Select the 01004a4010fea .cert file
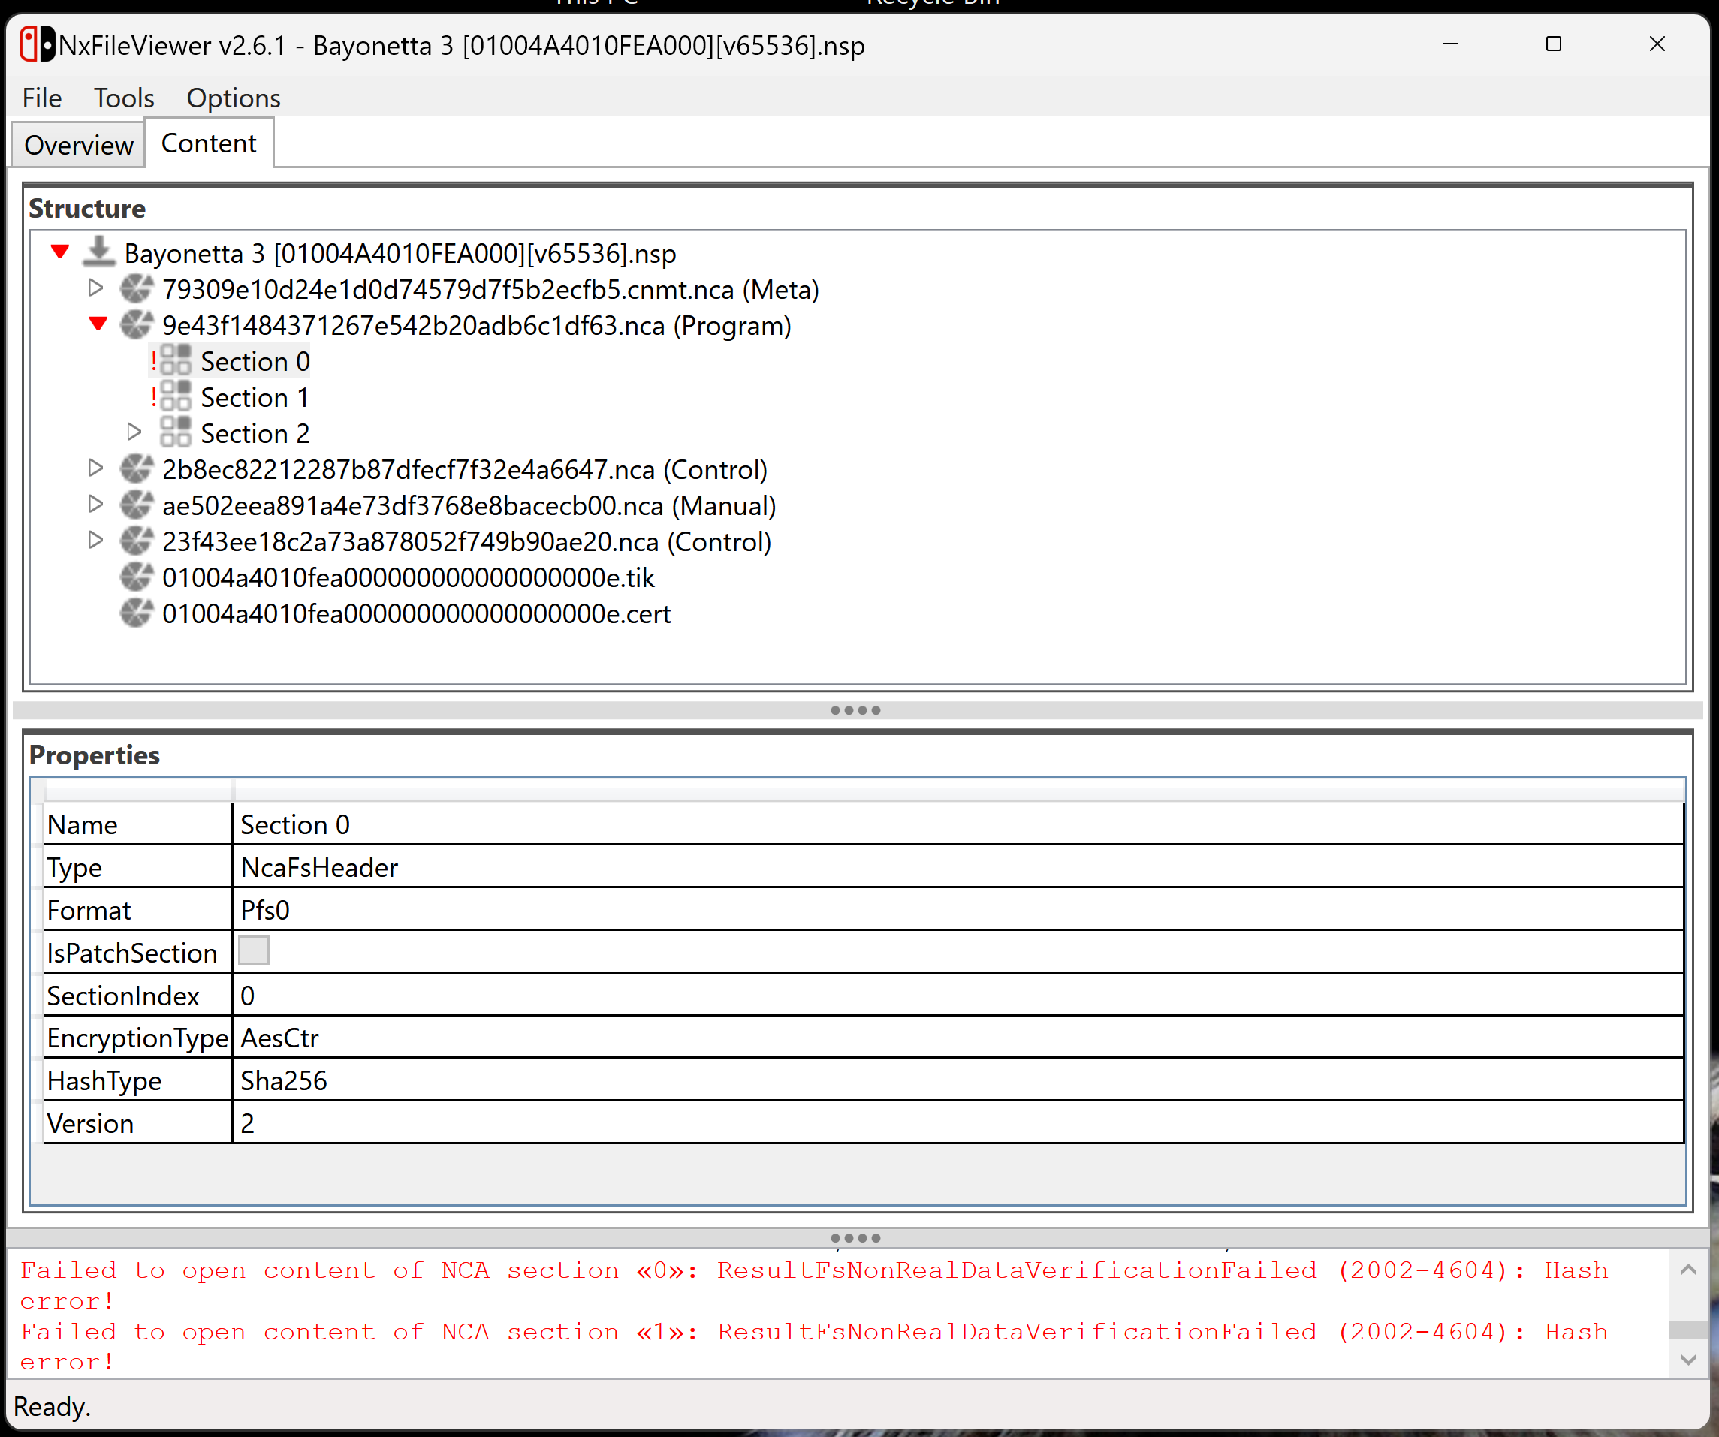1719x1437 pixels. 417,613
